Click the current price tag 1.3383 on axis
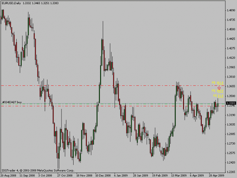 (x=231, y=103)
